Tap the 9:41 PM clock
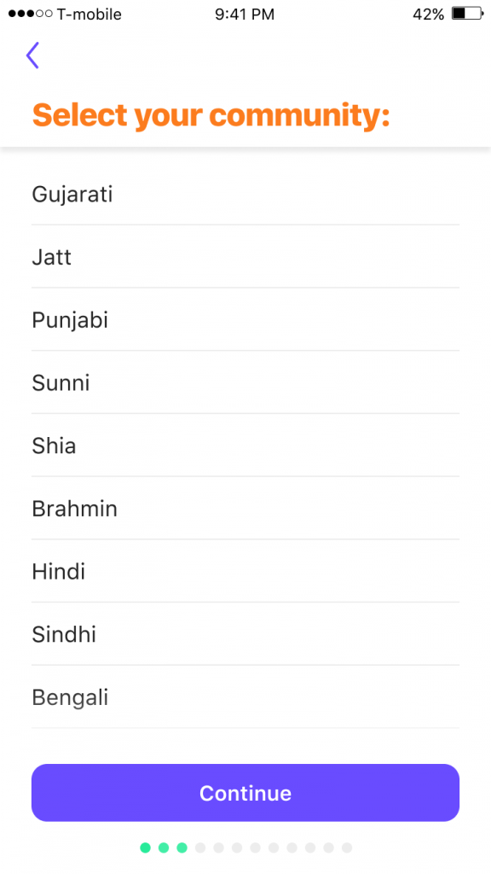 pyautogui.click(x=245, y=15)
